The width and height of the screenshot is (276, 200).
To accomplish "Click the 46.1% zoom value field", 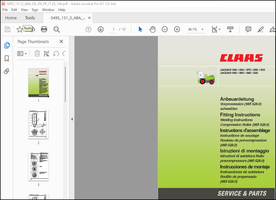I will (193, 29).
